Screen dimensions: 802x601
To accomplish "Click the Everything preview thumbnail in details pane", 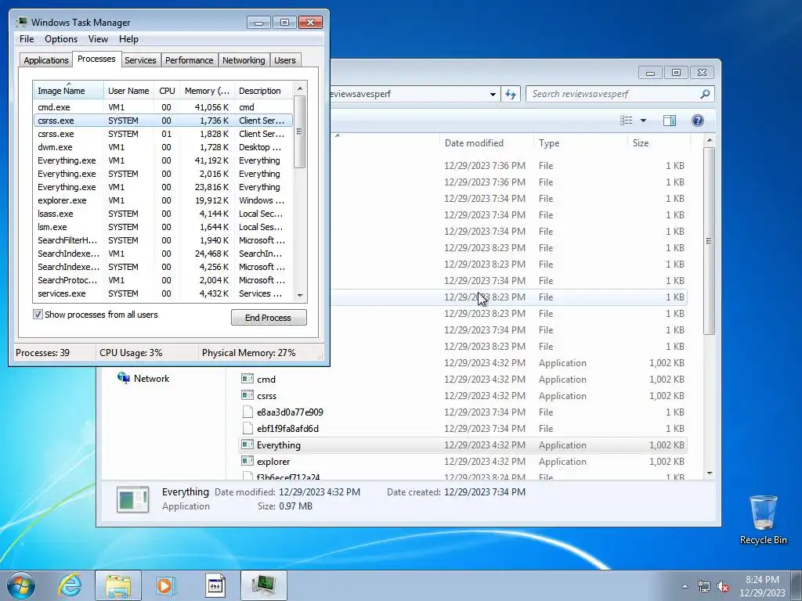I will click(132, 498).
